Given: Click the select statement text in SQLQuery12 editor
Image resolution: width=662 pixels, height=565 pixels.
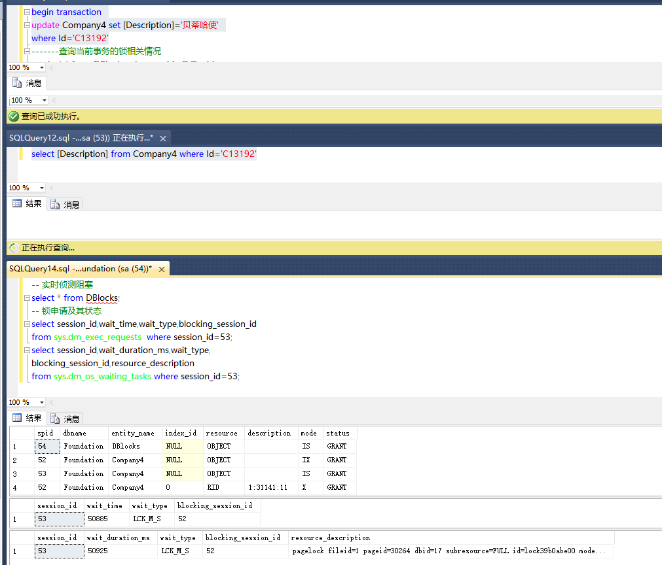Looking at the screenshot, I should [144, 154].
